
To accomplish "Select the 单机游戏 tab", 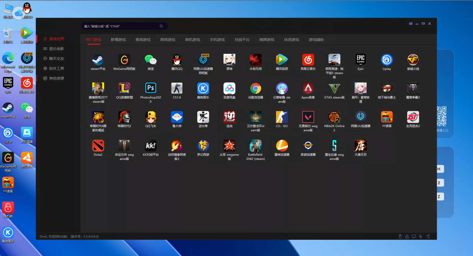I will (193, 40).
